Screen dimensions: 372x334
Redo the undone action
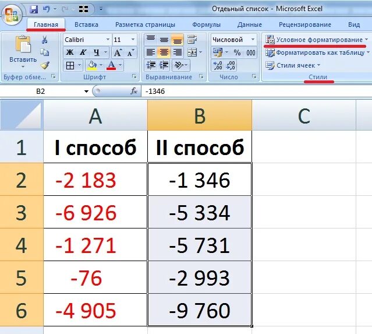(x=65, y=9)
